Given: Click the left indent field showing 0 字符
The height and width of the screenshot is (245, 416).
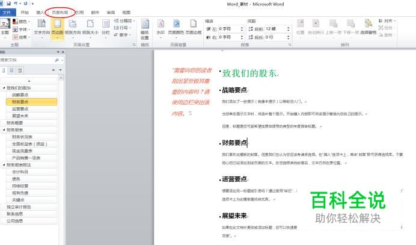Looking at the screenshot, I should [x=229, y=29].
